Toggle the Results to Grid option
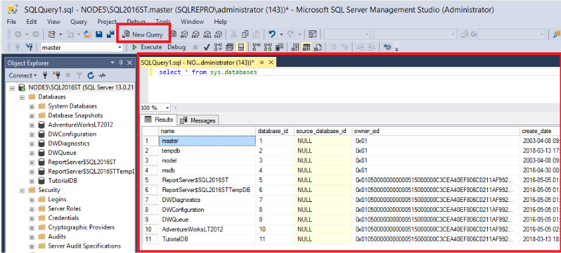The height and width of the screenshot is (253, 561). click(x=306, y=47)
